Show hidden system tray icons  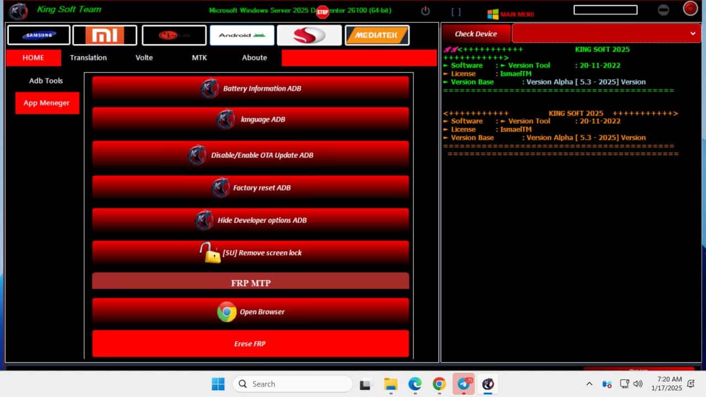click(589, 384)
